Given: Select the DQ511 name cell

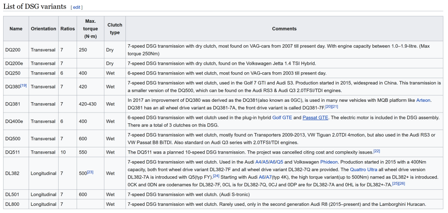Looking at the screenshot, I should click(16, 152).
